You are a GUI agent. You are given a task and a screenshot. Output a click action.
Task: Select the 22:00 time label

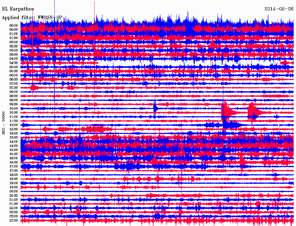point(14,208)
